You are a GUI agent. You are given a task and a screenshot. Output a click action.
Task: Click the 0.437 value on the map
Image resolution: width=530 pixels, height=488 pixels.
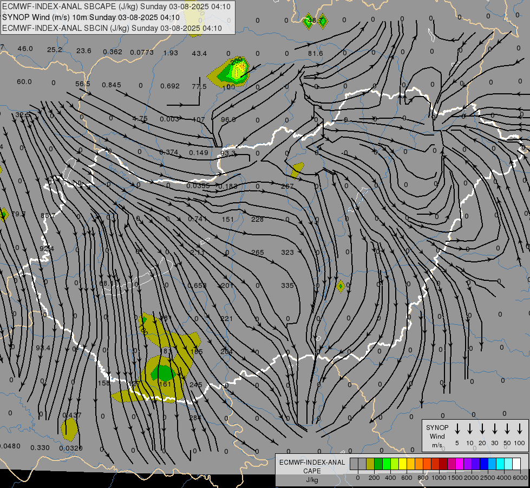click(72, 415)
